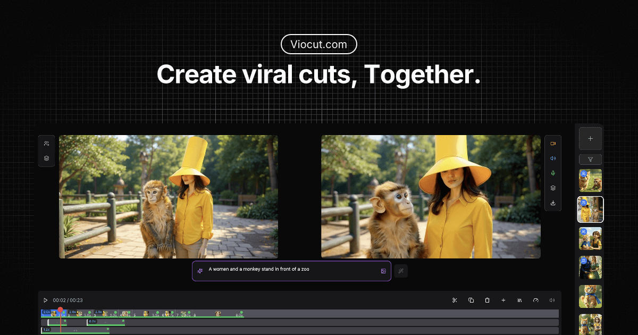
Task: Duplicate the selected clip
Action: click(x=471, y=300)
